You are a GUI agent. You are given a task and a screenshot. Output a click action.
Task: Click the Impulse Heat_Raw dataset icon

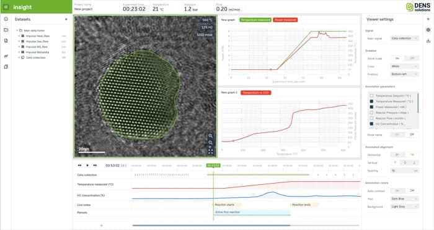click(x=23, y=36)
